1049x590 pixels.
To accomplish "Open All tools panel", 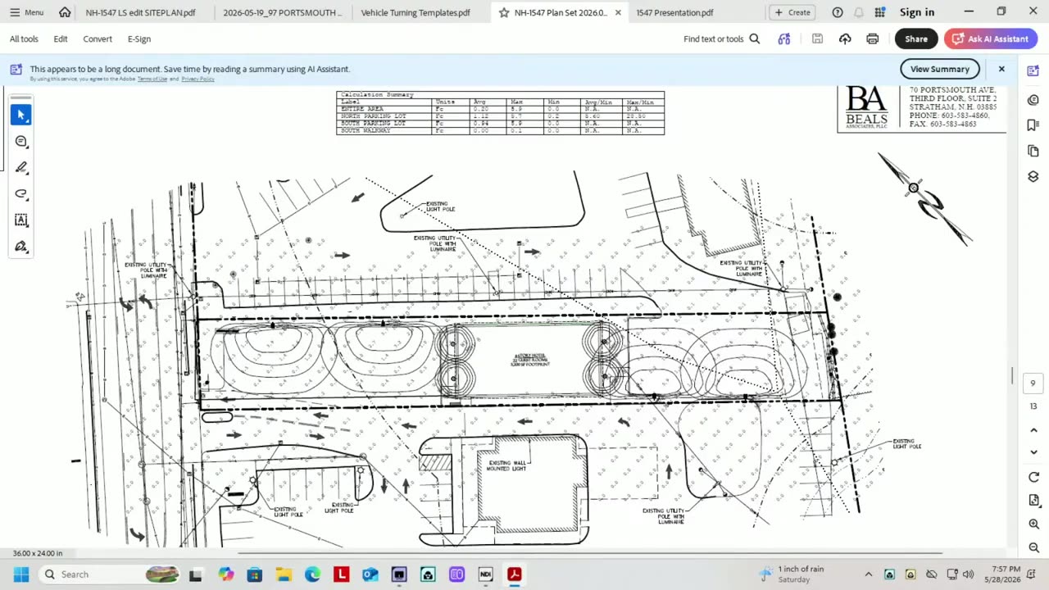I will click(24, 39).
